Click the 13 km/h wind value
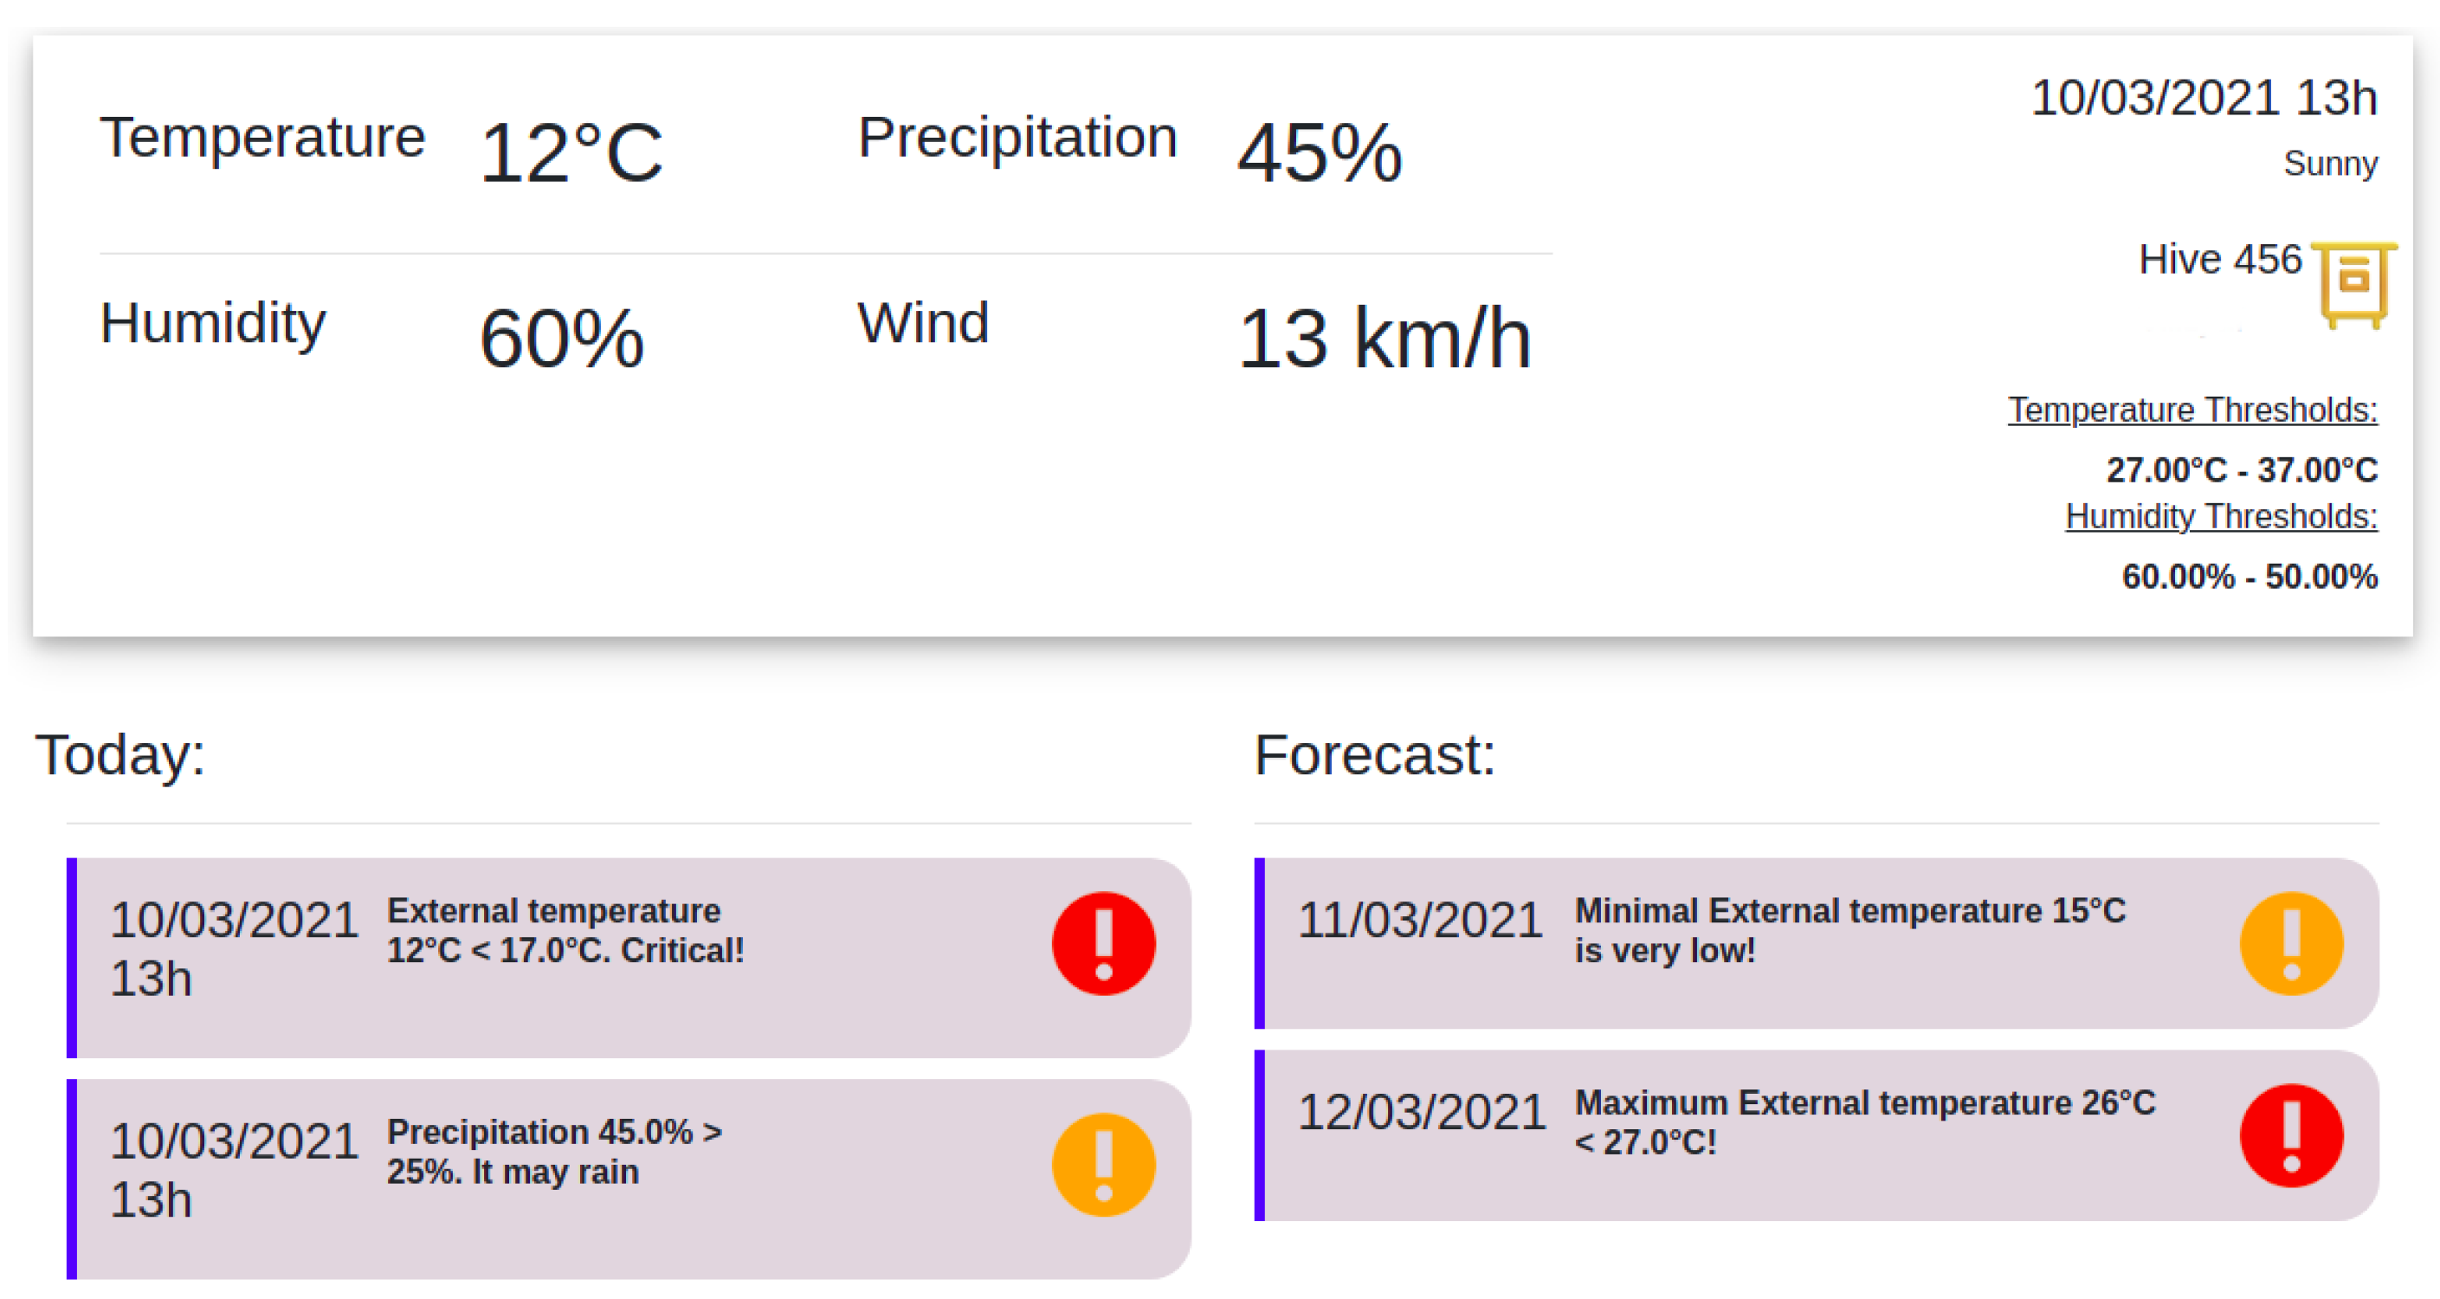Viewport: 2440px width, 1299px height. 1384,339
